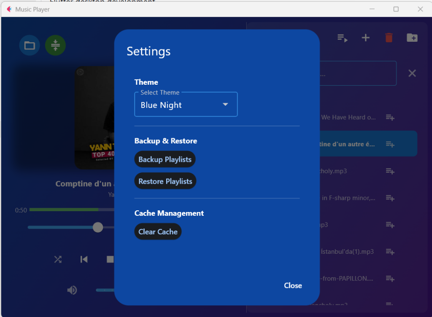Click the green collapse player icon
This screenshot has width=432, height=317.
[55, 46]
